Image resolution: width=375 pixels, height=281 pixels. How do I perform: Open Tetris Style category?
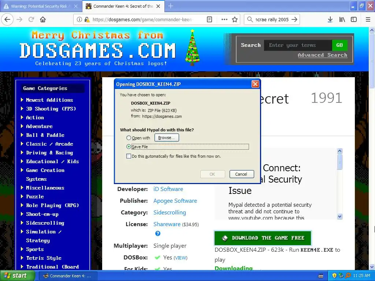pos(44,258)
